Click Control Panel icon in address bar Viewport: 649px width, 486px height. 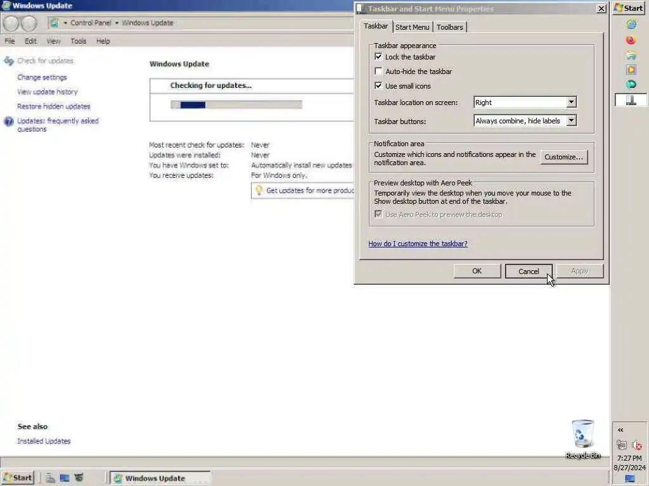click(x=55, y=23)
